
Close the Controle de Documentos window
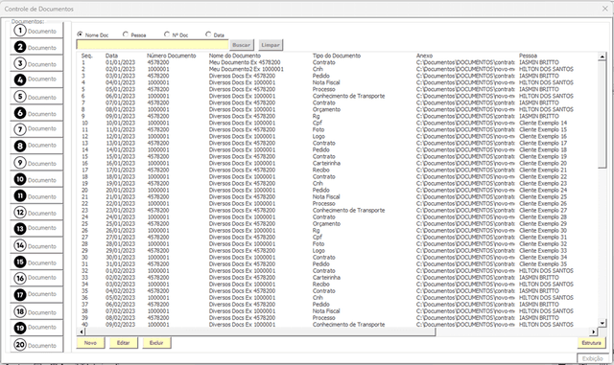click(604, 9)
